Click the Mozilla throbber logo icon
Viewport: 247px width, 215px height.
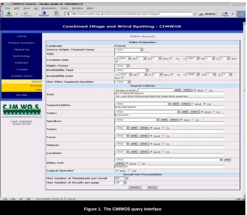(x=241, y=14)
